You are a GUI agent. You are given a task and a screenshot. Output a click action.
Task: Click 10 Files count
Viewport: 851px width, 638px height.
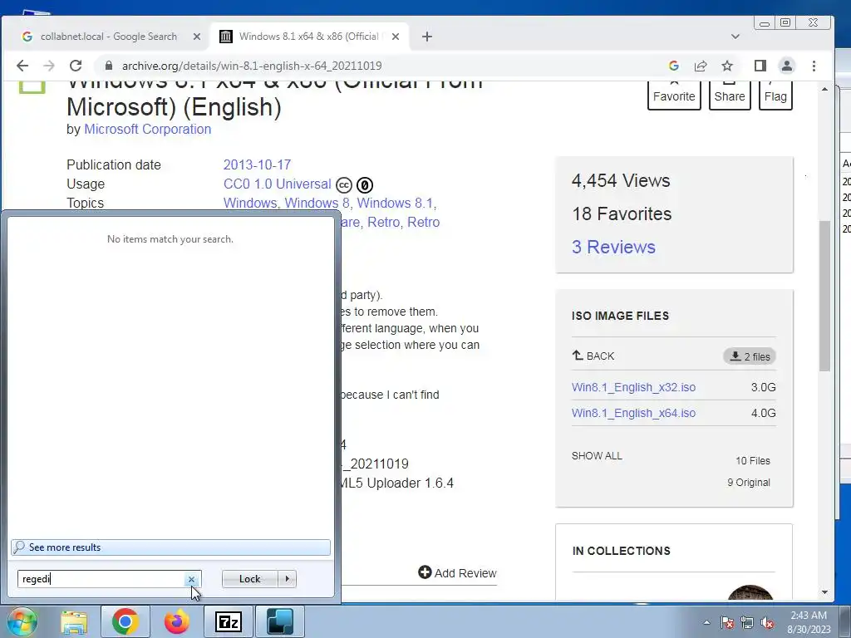753,460
